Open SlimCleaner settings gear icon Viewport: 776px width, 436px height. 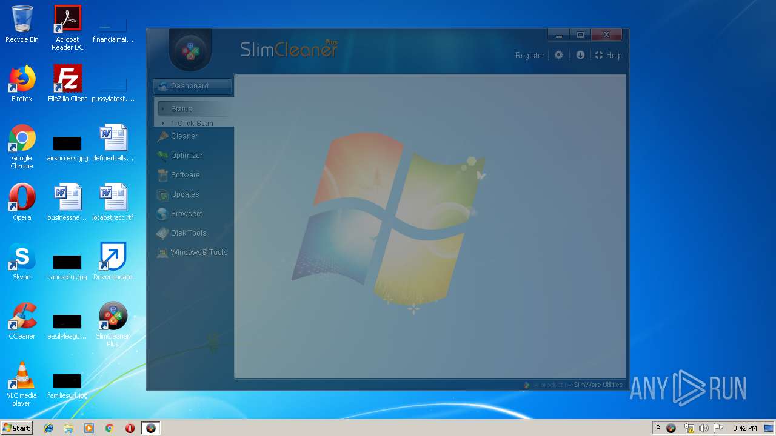[x=558, y=54]
